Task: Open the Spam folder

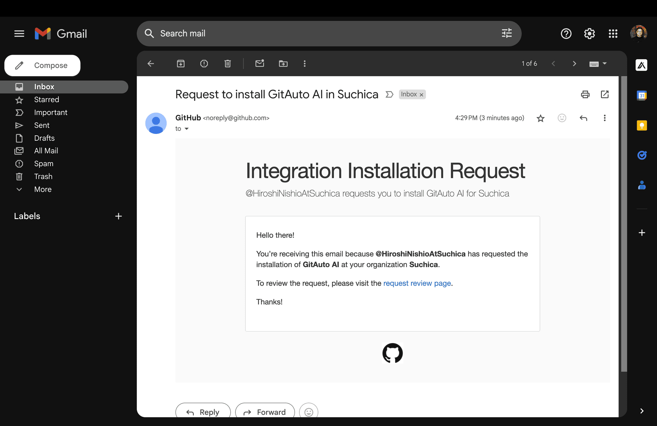Action: point(43,164)
